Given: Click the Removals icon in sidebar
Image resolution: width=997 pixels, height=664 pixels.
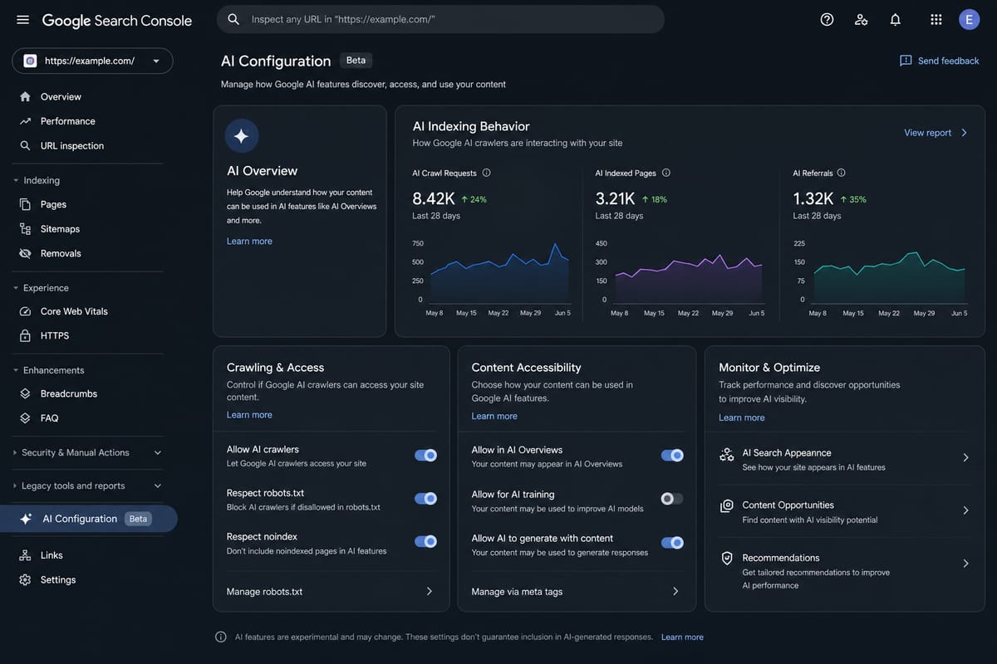Looking at the screenshot, I should coord(25,253).
